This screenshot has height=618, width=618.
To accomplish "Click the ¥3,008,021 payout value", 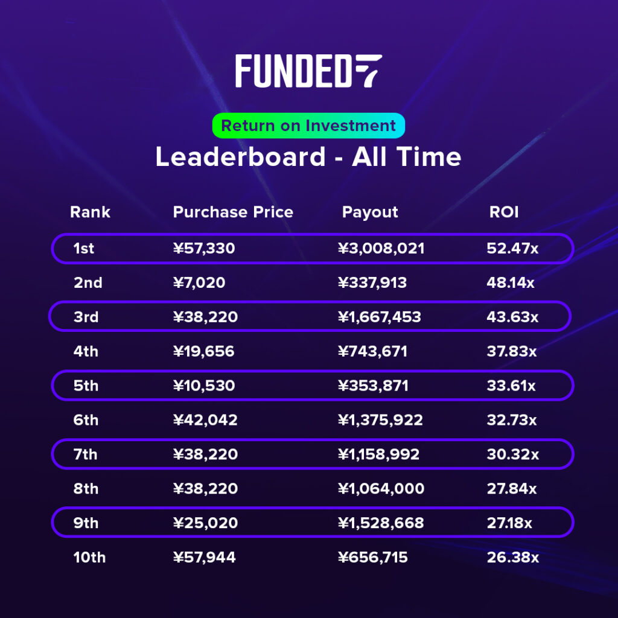I will [x=381, y=248].
